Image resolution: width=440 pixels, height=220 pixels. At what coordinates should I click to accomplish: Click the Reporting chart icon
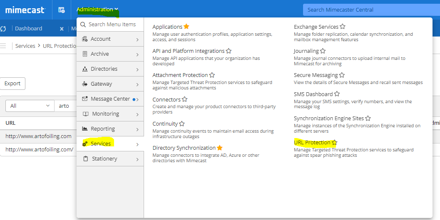85,129
